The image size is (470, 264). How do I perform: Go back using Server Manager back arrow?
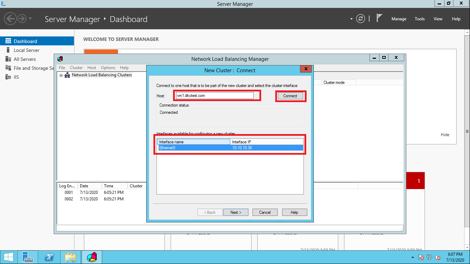click(x=10, y=19)
